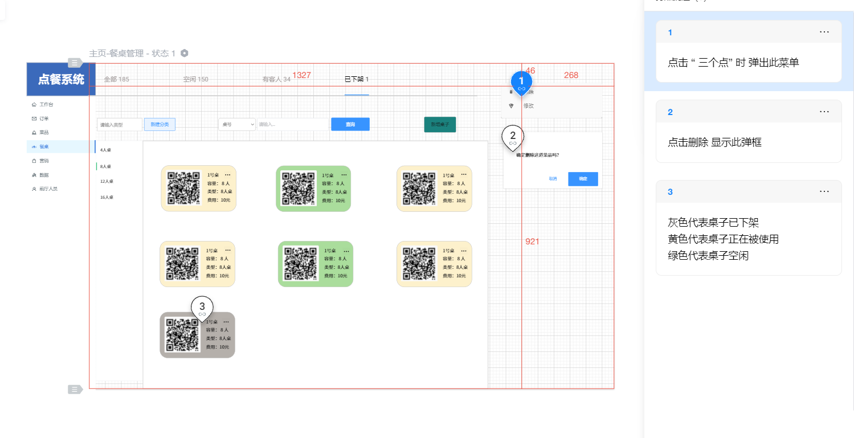Open three-dot menu on second-row green card
Screen dimensions: 854x438
click(346, 250)
